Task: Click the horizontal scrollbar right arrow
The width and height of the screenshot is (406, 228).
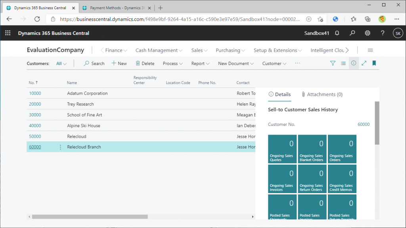Action: tap(253, 217)
